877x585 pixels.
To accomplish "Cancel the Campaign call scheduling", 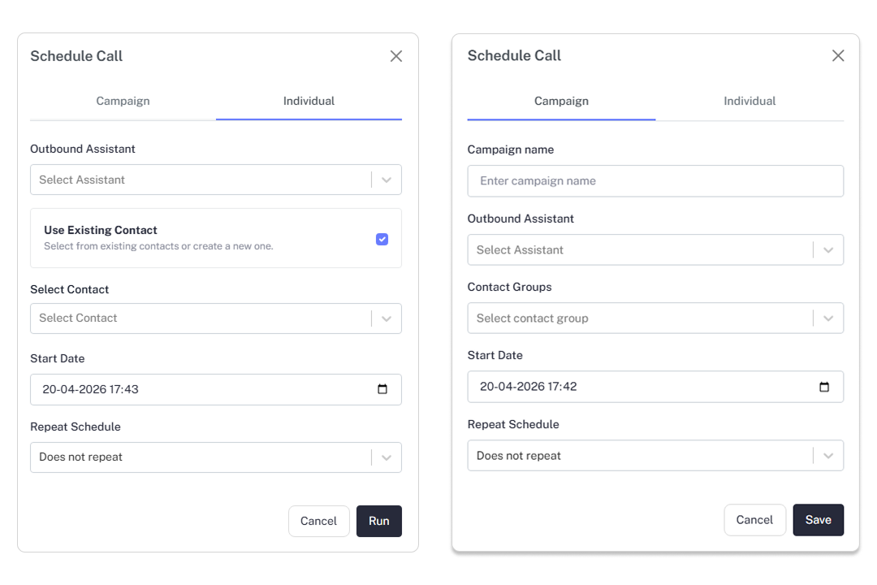I will 754,520.
